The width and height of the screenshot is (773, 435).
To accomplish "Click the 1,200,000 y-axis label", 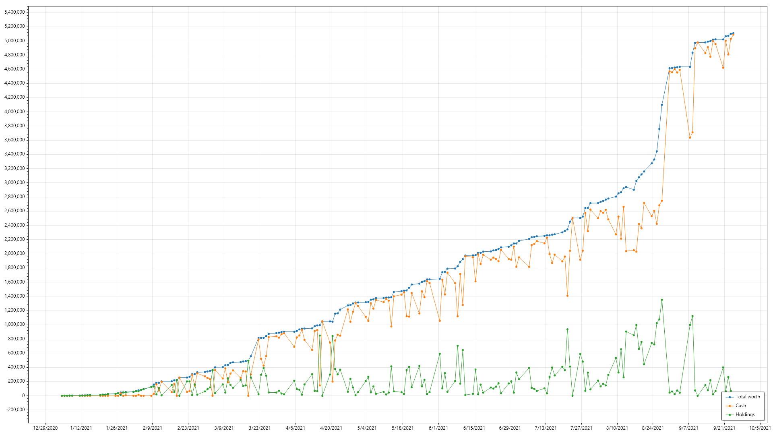I will point(14,310).
